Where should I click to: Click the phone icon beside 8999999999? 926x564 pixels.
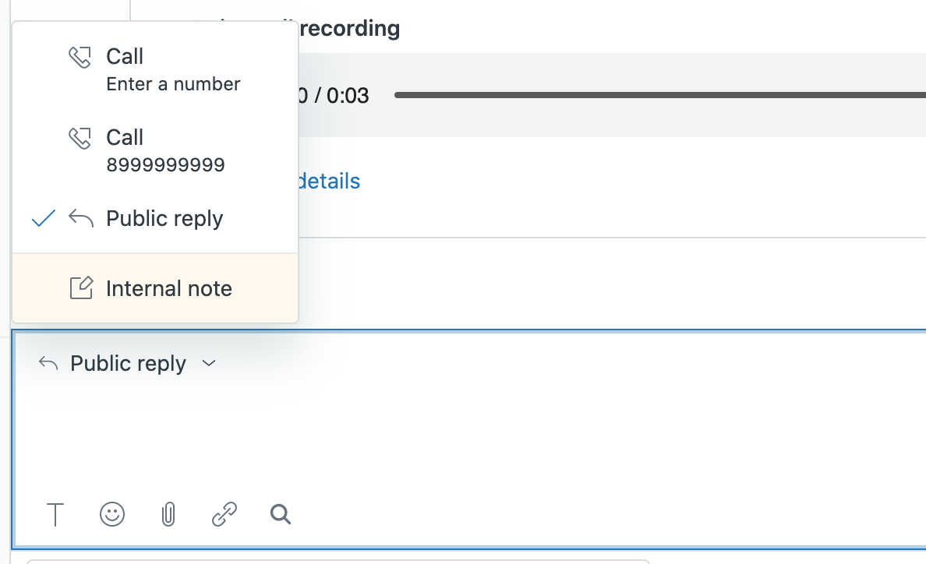tap(80, 139)
